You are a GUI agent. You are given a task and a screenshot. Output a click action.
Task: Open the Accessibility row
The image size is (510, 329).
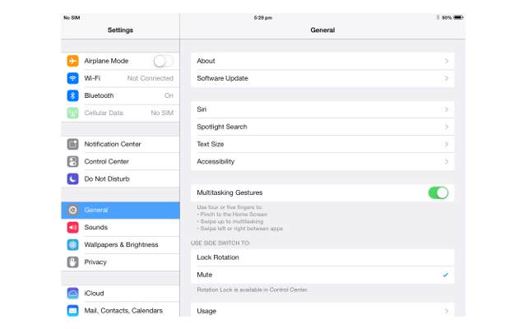(322, 161)
